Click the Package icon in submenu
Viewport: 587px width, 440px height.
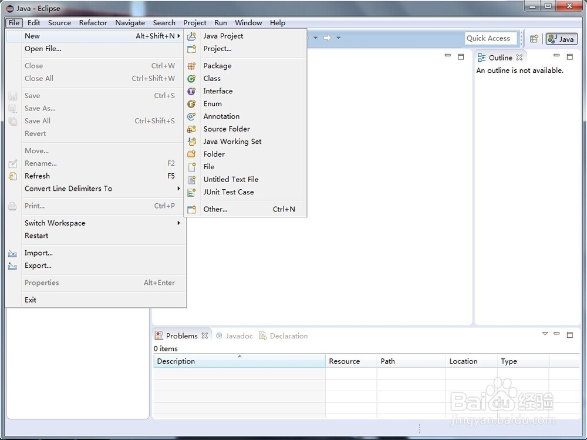[x=192, y=66]
